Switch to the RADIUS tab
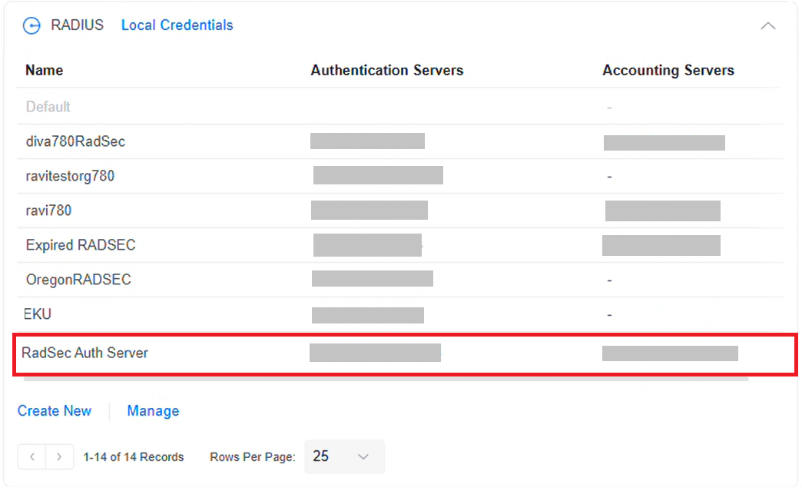Viewport: 802px width, 491px height. [77, 25]
